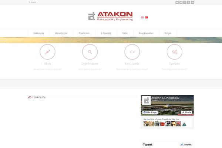This screenshot has width=222, height=148.
Task: Open the Projelerimiz menu item
Action: tap(84, 33)
